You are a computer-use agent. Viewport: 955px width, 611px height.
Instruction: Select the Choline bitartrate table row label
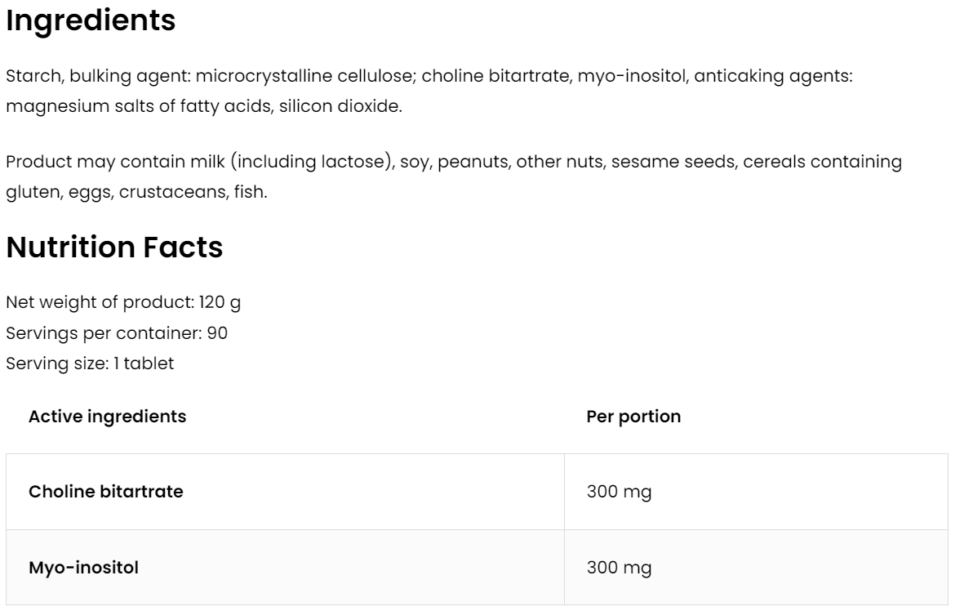click(x=106, y=492)
